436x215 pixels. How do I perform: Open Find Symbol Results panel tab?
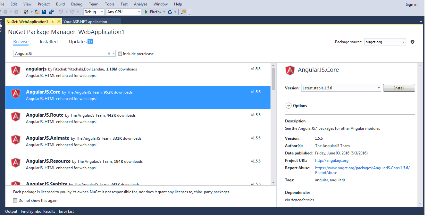point(38,211)
